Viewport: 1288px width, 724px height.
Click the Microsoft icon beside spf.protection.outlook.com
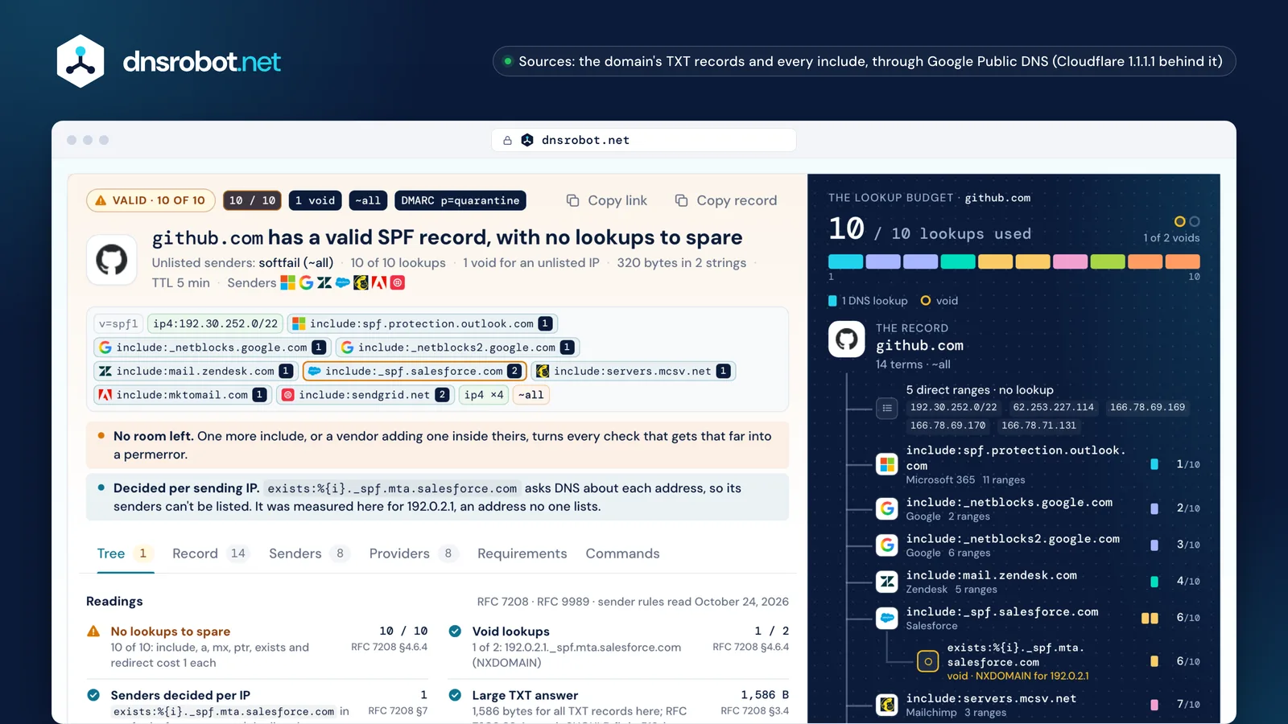tap(887, 464)
